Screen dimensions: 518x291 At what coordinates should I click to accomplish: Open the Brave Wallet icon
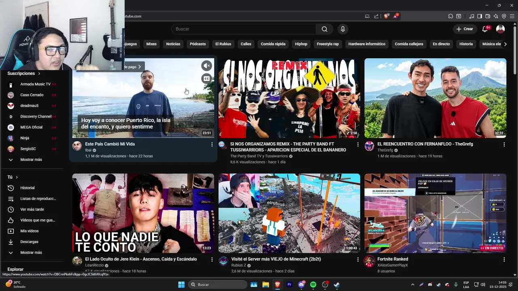[488, 16]
